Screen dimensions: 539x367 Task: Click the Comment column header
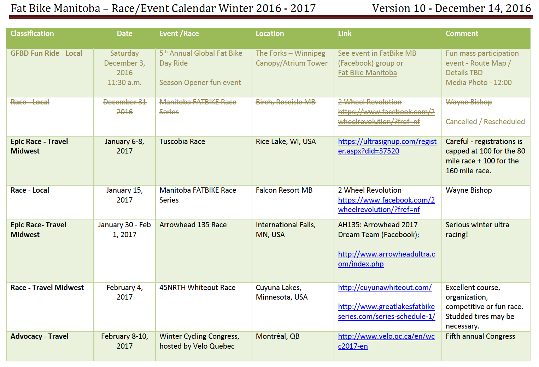point(462,34)
